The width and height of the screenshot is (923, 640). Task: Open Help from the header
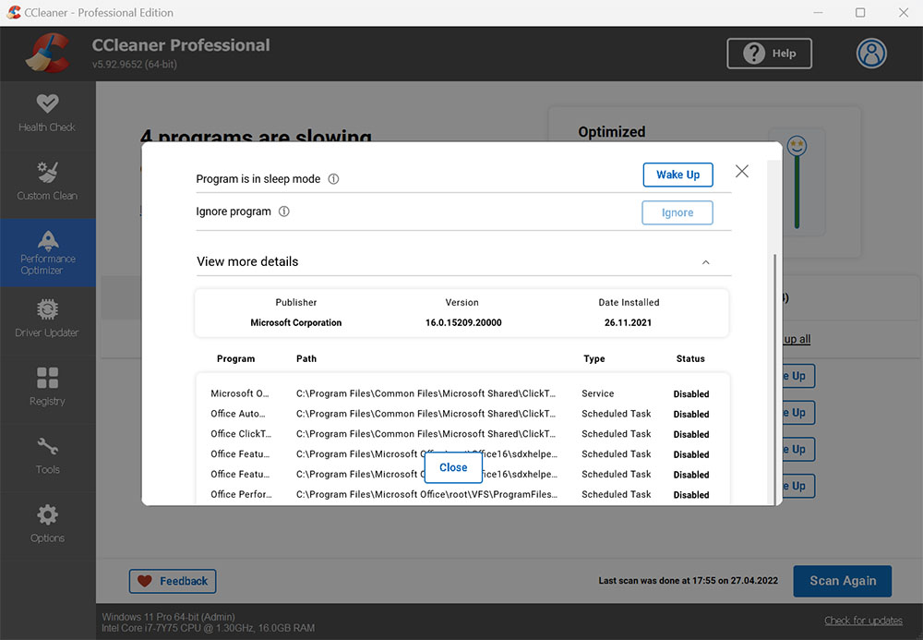tap(769, 54)
